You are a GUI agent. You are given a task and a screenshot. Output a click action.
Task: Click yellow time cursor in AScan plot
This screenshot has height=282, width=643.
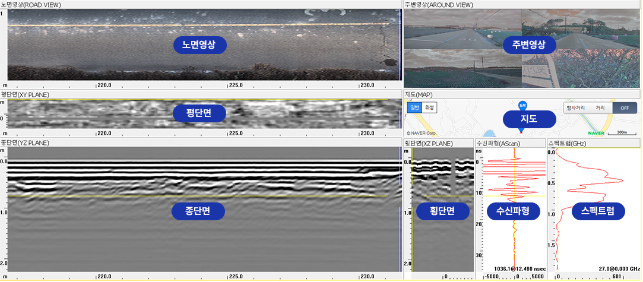point(515,196)
